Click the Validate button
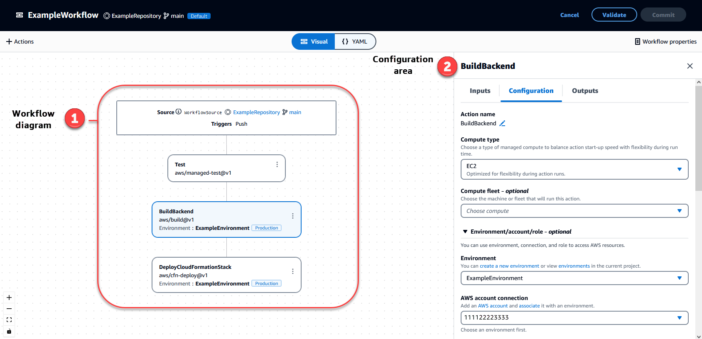The height and width of the screenshot is (339, 702). [x=614, y=15]
